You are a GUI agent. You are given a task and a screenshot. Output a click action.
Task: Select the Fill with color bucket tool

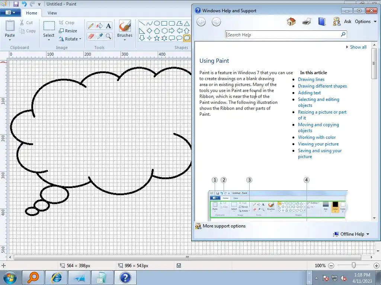(x=100, y=26)
